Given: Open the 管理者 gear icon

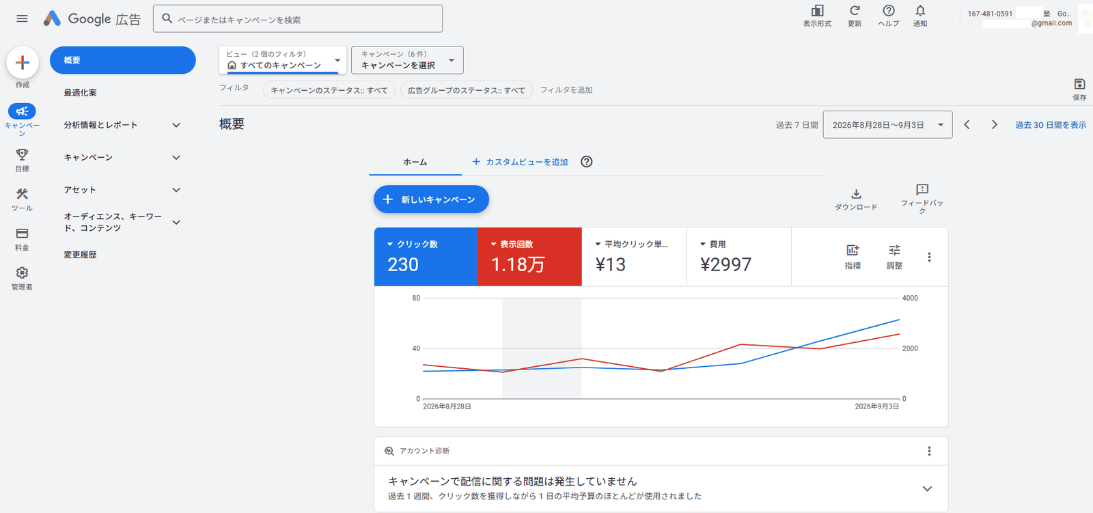Looking at the screenshot, I should (22, 273).
